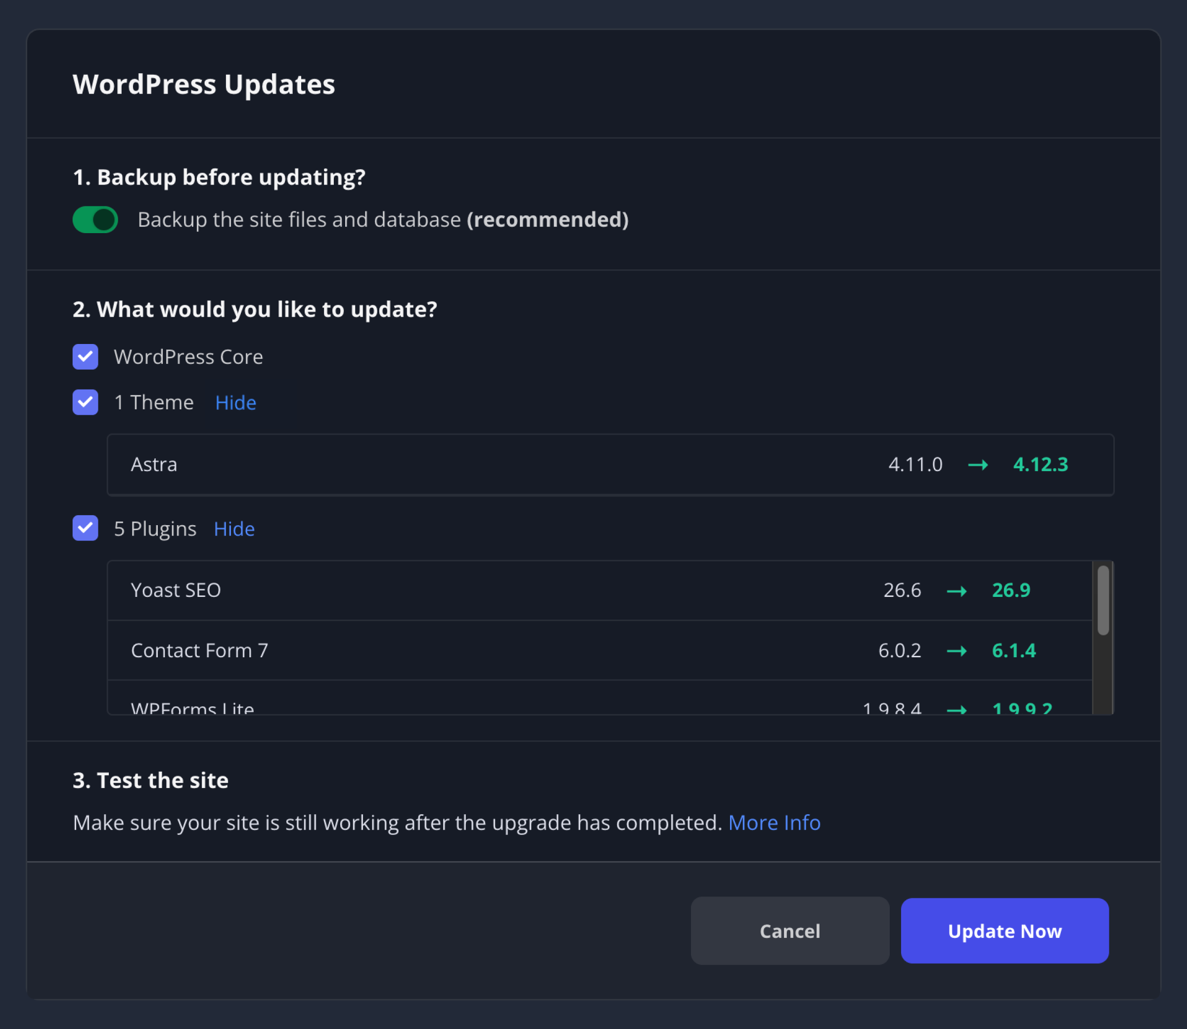1187x1029 pixels.
Task: Uncheck the WordPress Core checkbox
Action: tap(85, 356)
